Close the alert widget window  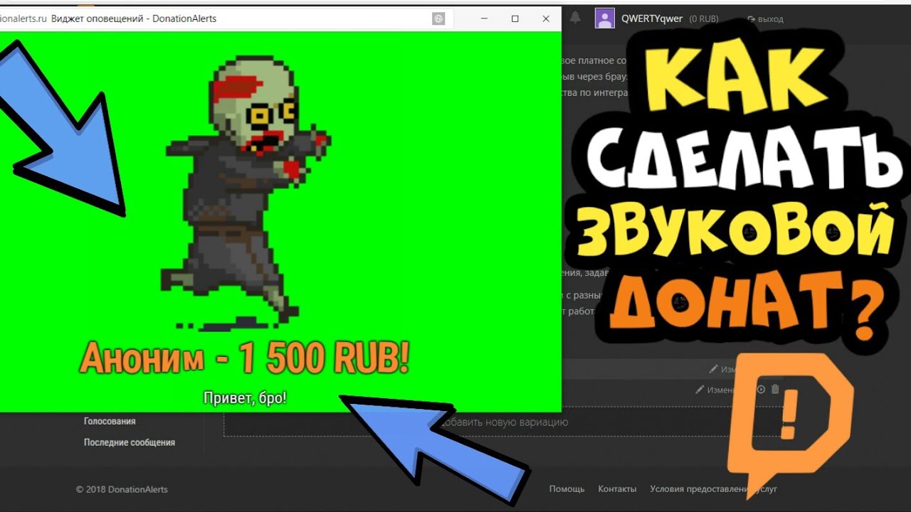(546, 19)
